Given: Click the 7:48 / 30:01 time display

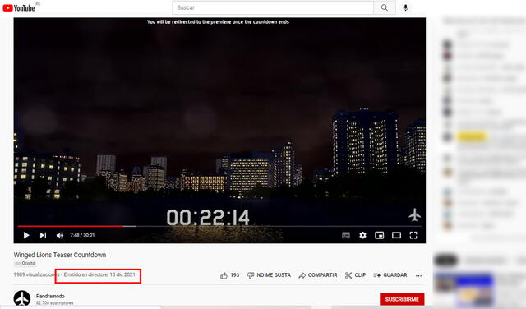Looking at the screenshot, I should pos(82,235).
